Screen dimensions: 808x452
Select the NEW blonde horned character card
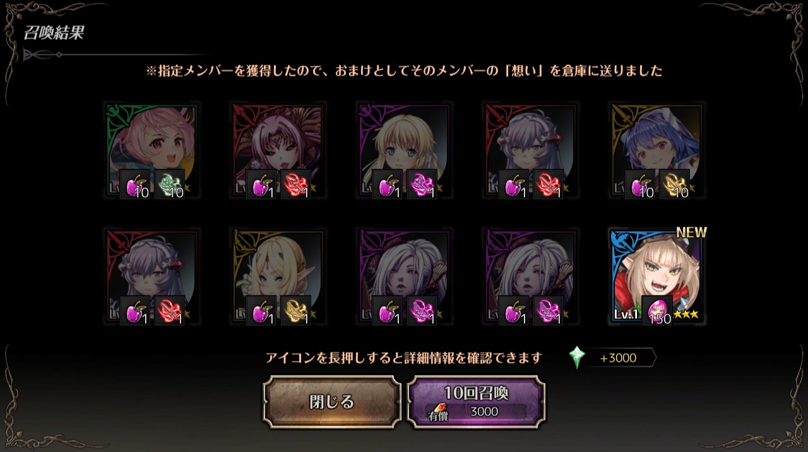tap(657, 277)
